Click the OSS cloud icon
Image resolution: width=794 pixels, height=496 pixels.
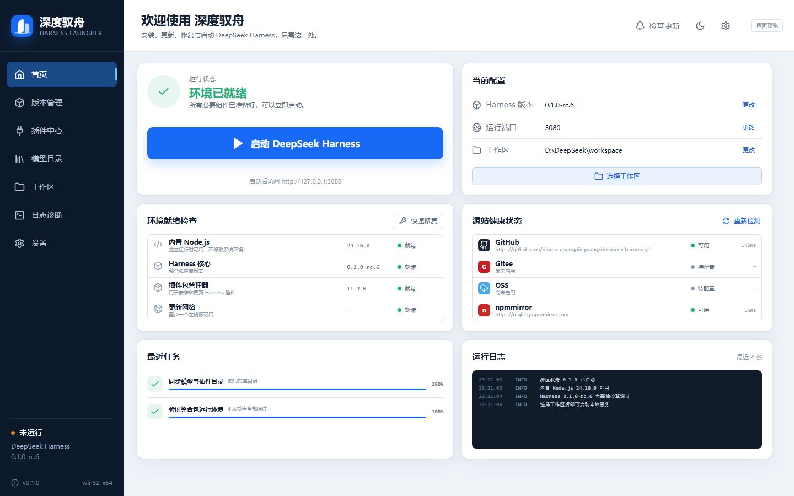(x=484, y=288)
